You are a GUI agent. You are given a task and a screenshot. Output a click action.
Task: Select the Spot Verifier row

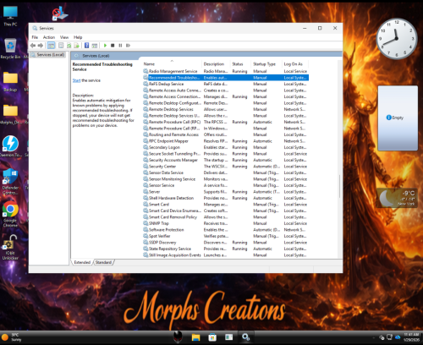[226, 236]
